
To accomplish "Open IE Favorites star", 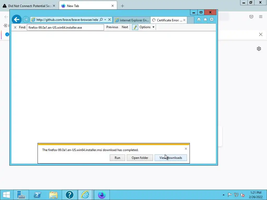I will pos(205,19).
